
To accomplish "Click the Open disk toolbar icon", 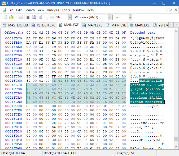I will [34, 17].
